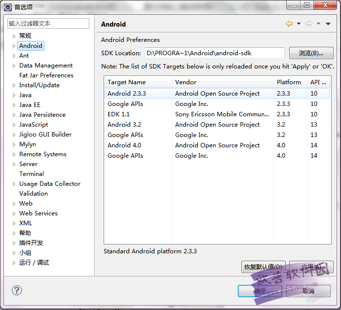Click the filter text input field
Screen dimensions: 341x310
[x=48, y=24]
